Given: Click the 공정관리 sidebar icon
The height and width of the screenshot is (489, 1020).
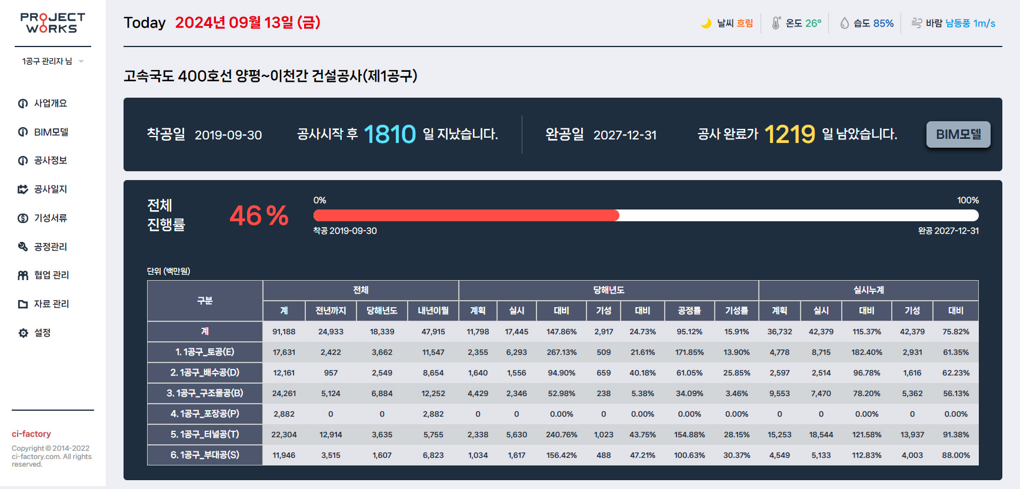Looking at the screenshot, I should coord(23,247).
